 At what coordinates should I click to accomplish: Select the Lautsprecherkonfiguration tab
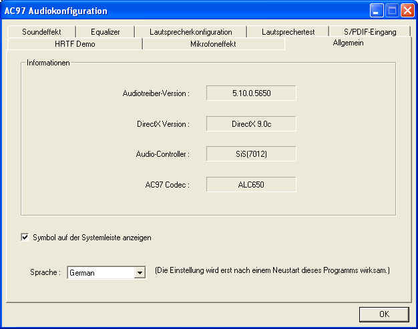(x=190, y=32)
